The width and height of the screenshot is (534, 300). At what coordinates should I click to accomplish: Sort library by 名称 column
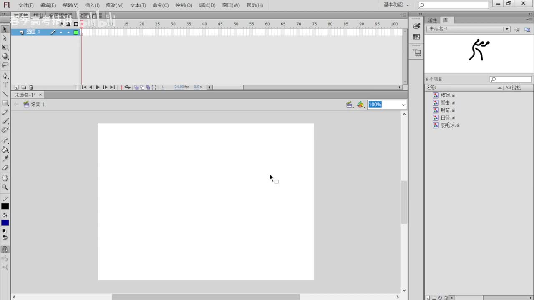(464, 87)
